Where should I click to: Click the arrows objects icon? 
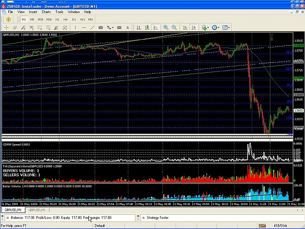(x=109, y=28)
